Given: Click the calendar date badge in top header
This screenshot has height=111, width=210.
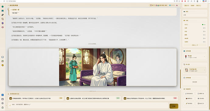Looking at the screenshot, I should (152, 5).
